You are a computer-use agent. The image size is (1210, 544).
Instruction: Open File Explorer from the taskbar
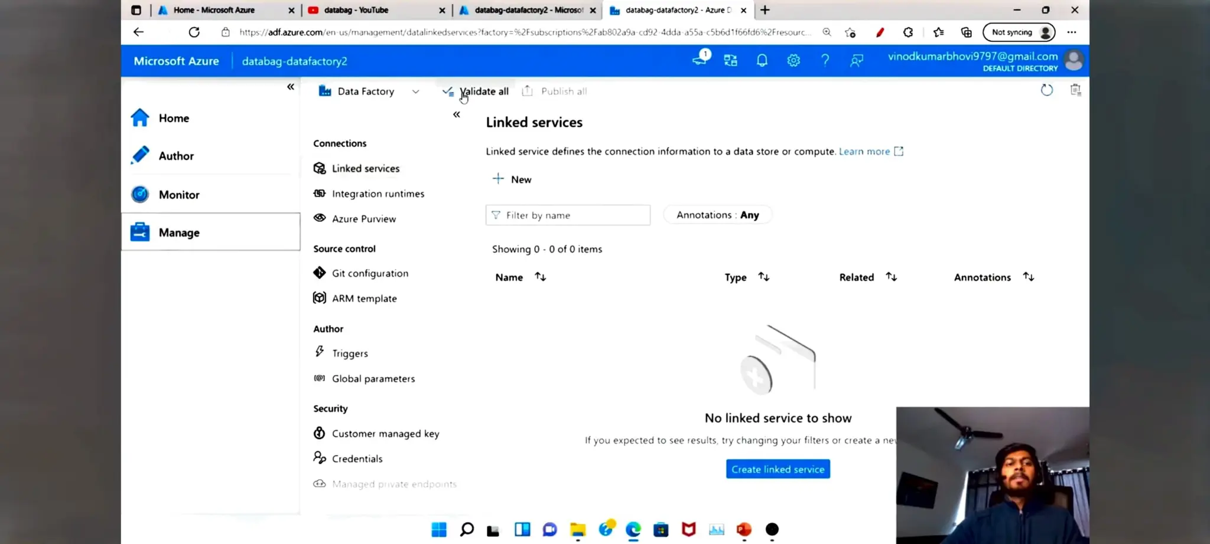578,529
